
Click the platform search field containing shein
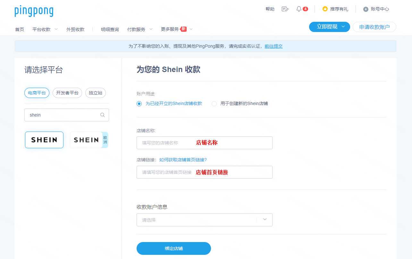(67, 115)
